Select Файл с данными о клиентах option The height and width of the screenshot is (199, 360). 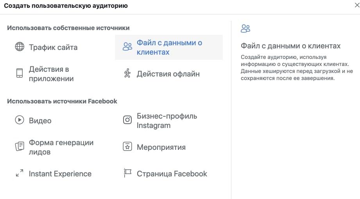(169, 48)
